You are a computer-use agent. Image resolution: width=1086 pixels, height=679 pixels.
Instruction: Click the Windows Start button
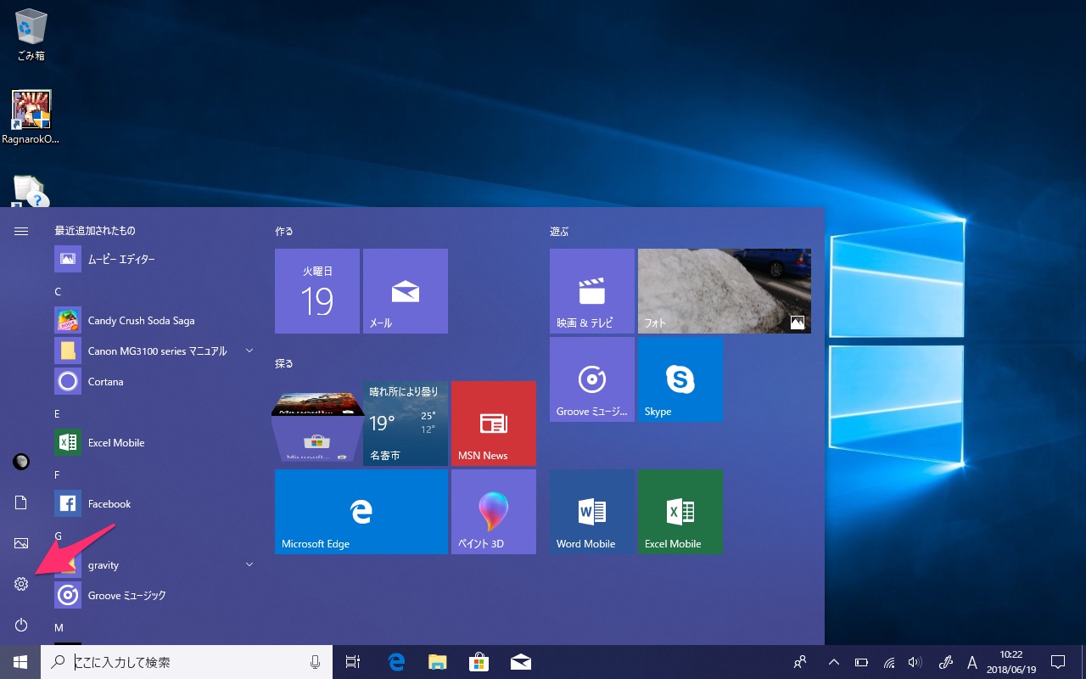click(20, 662)
